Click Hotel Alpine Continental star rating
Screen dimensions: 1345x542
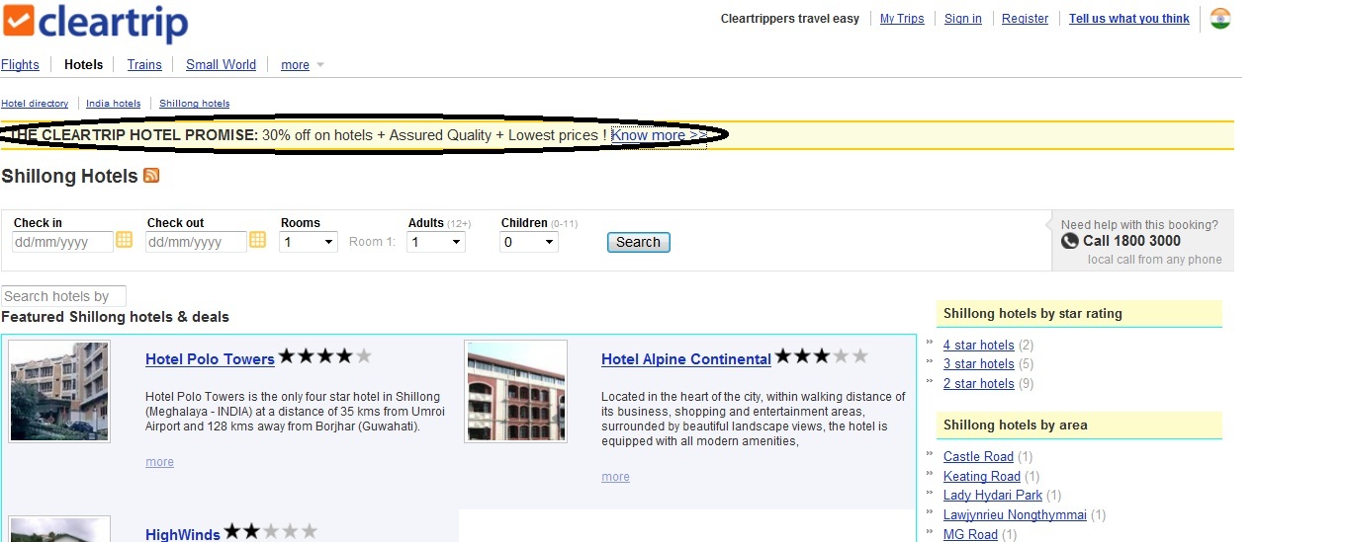tap(821, 356)
